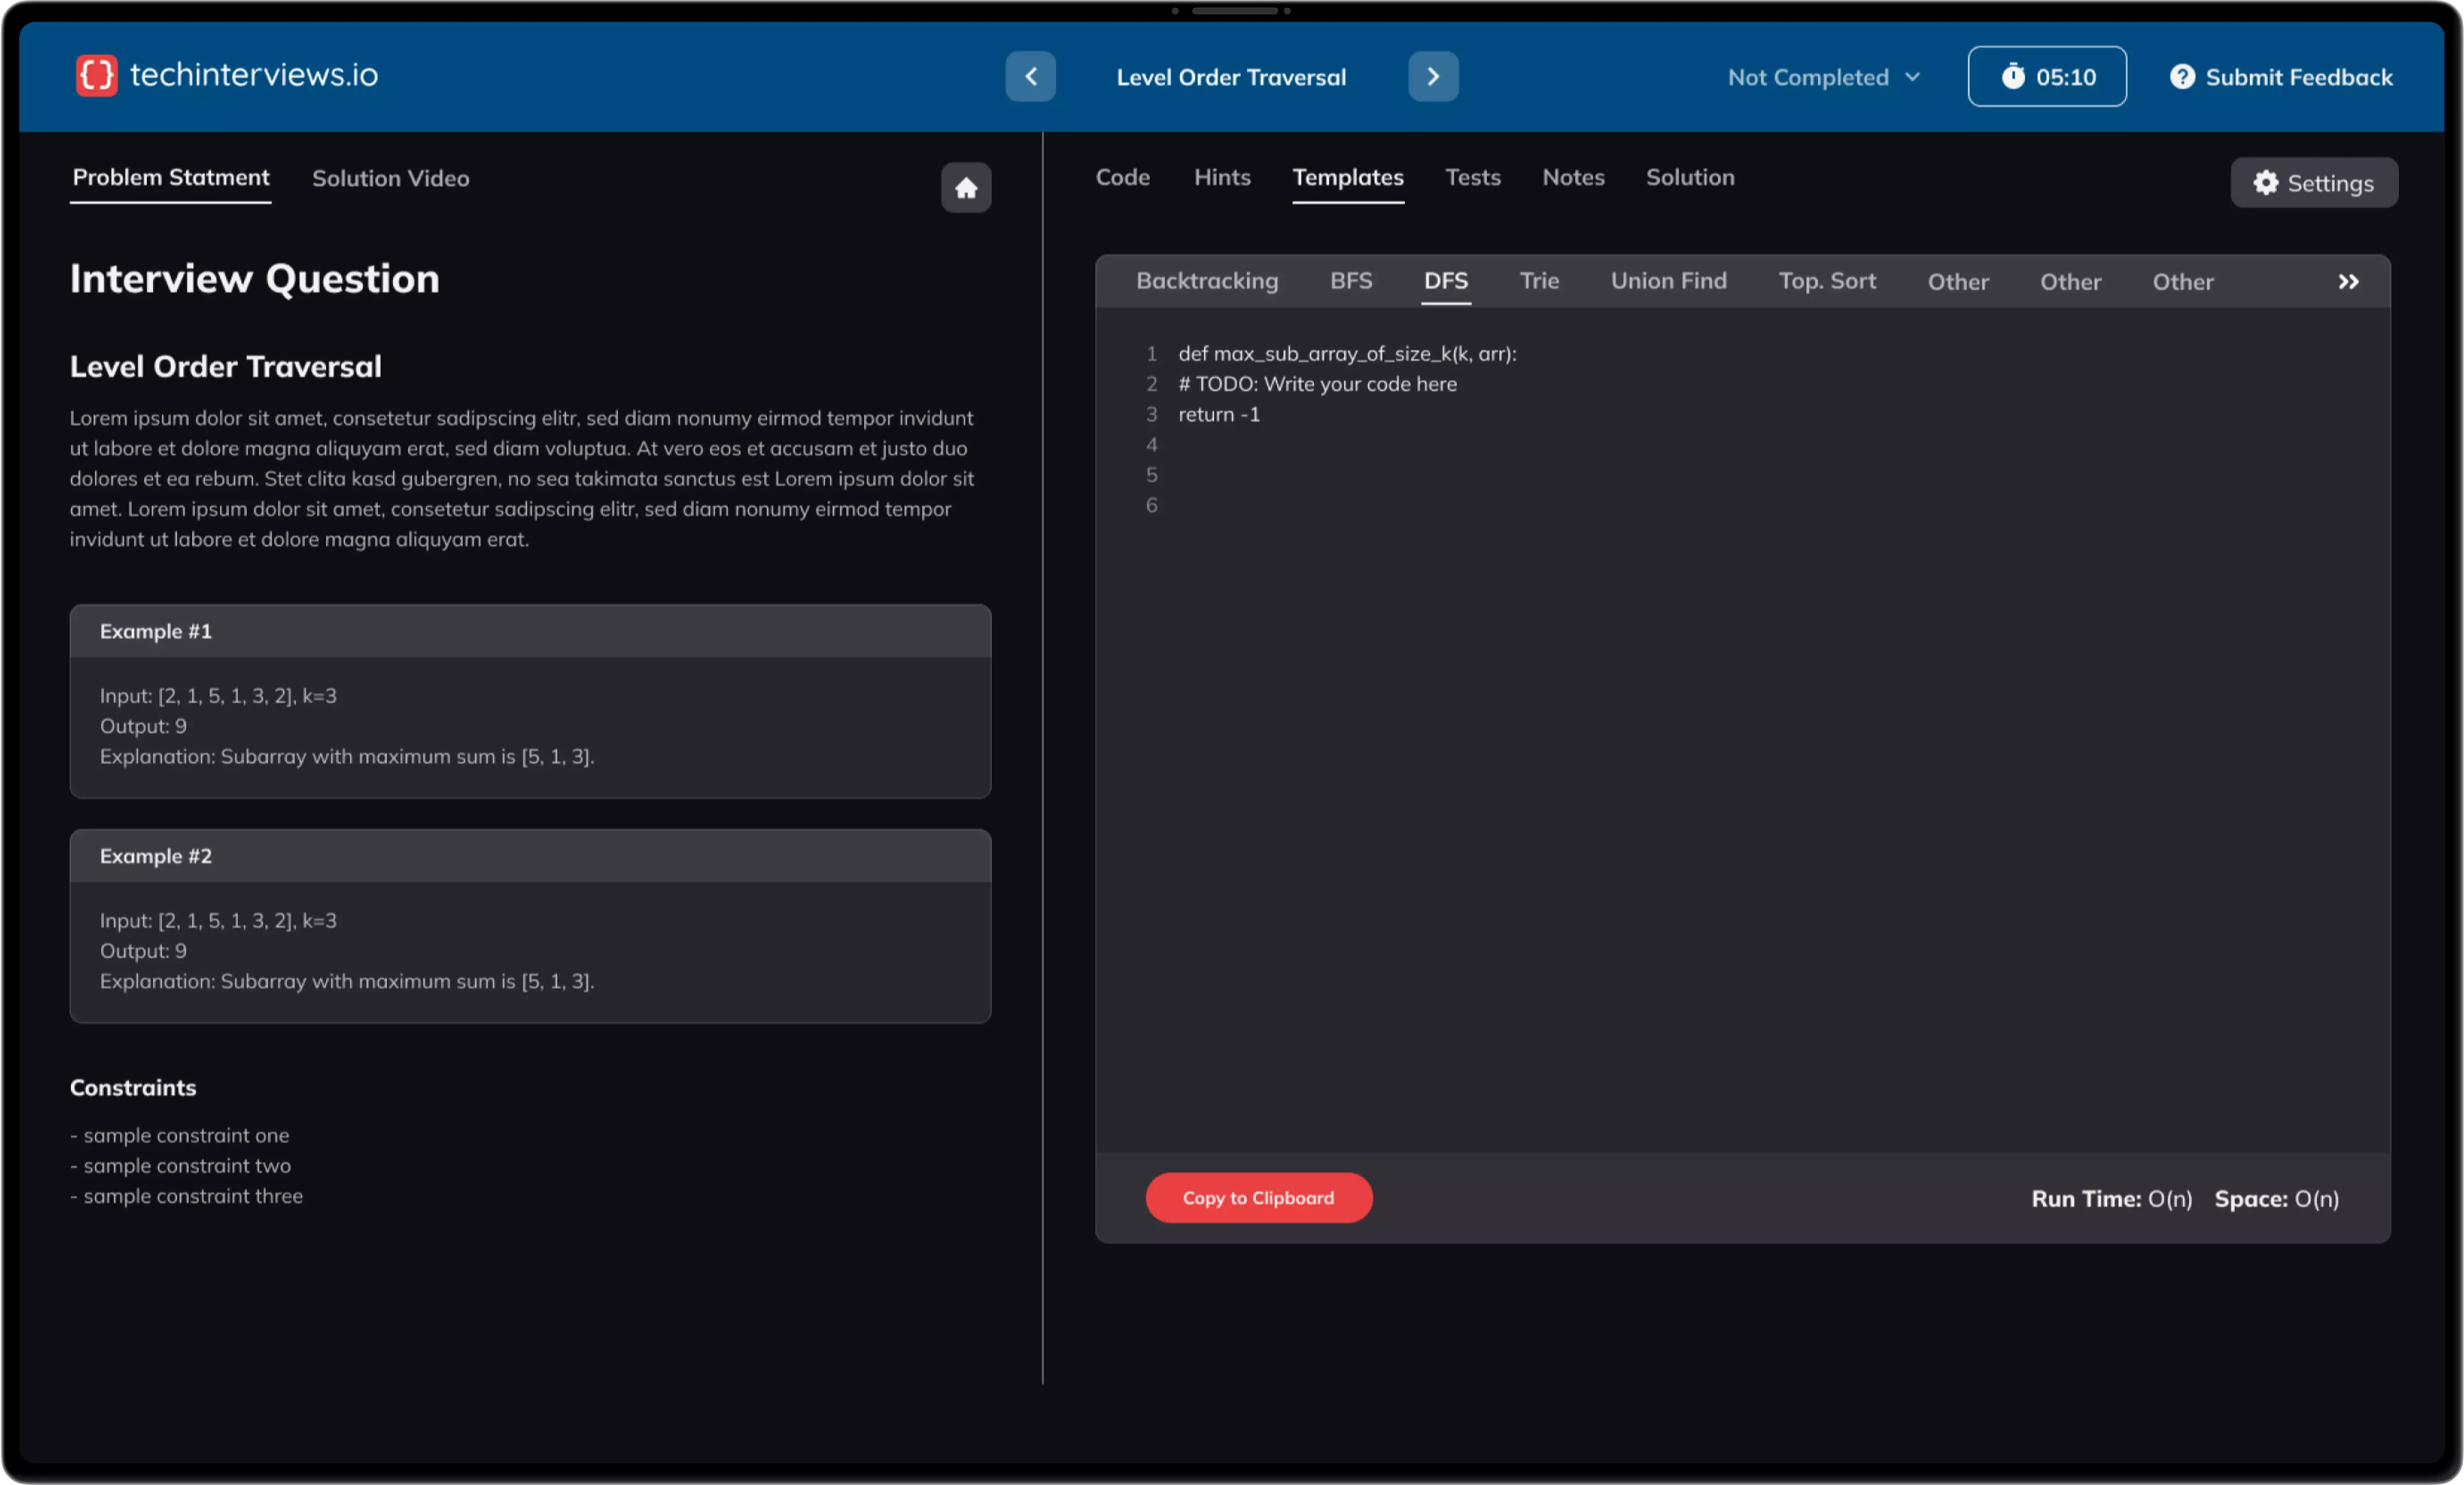Open the Hints tab
2464x1485 pixels.
(1222, 178)
